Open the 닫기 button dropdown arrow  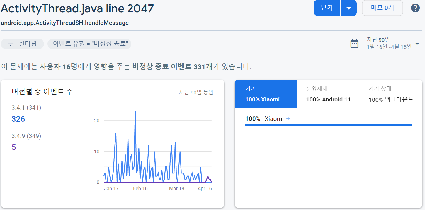coord(348,8)
